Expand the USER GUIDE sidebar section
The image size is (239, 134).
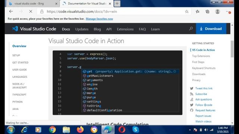pyautogui.click(x=19, y=70)
